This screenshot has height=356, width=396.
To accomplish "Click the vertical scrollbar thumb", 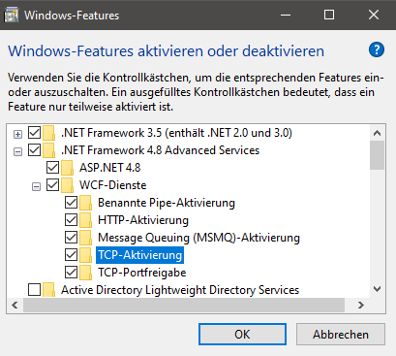I will 377,155.
